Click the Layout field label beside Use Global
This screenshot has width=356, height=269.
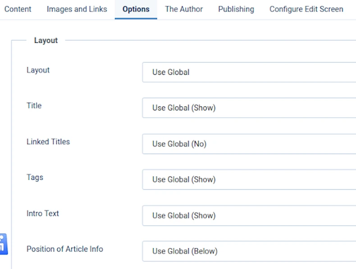point(38,70)
